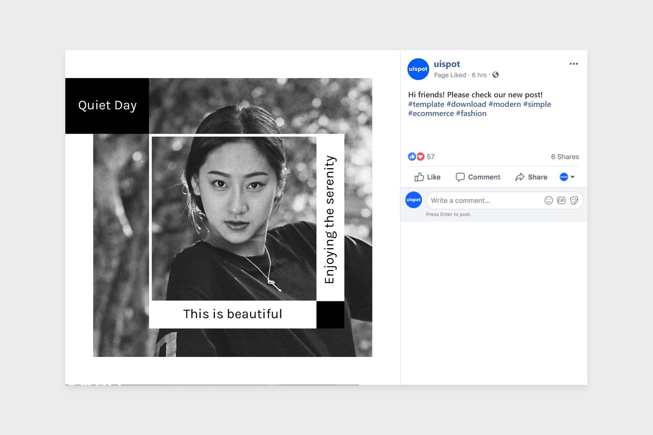Open the sticker picker in comment box
Image resolution: width=653 pixels, height=435 pixels.
pos(574,200)
